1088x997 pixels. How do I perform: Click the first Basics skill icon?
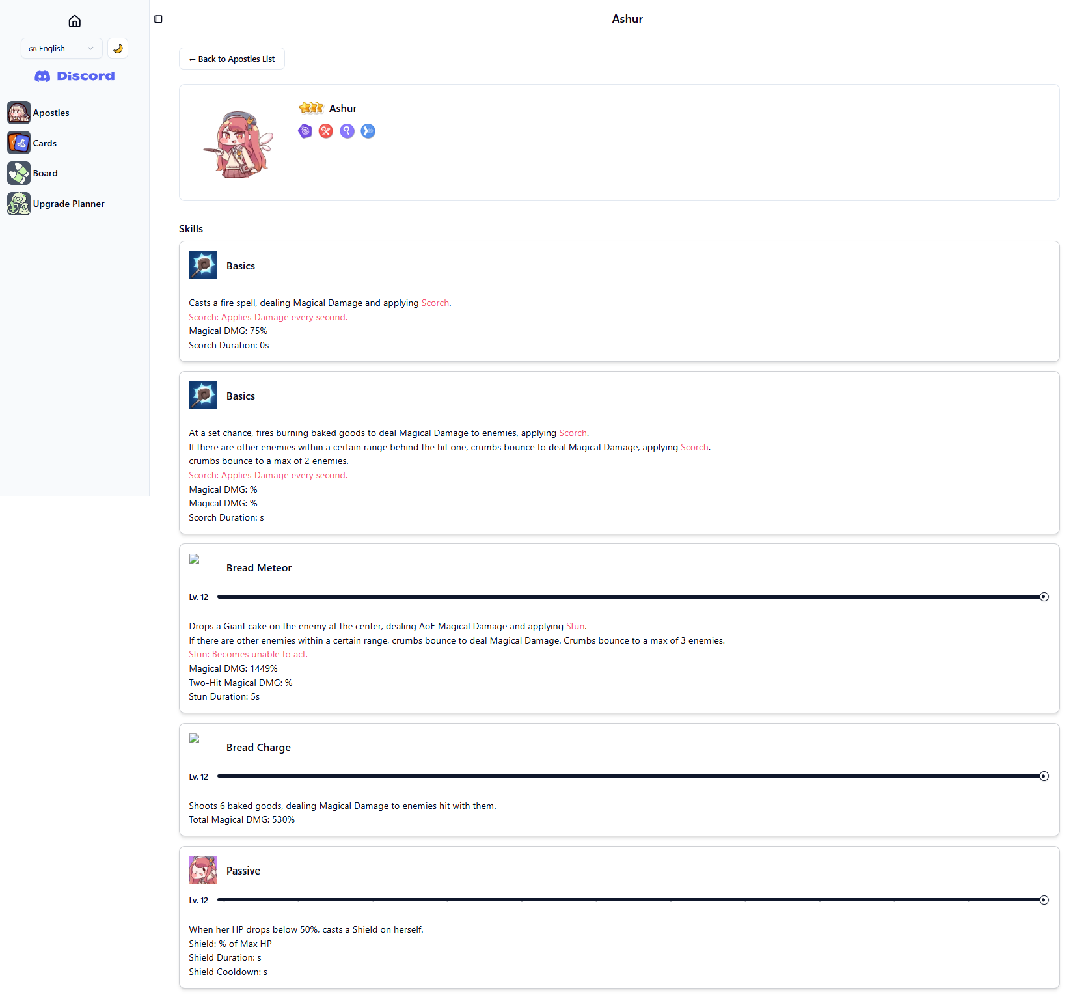203,266
